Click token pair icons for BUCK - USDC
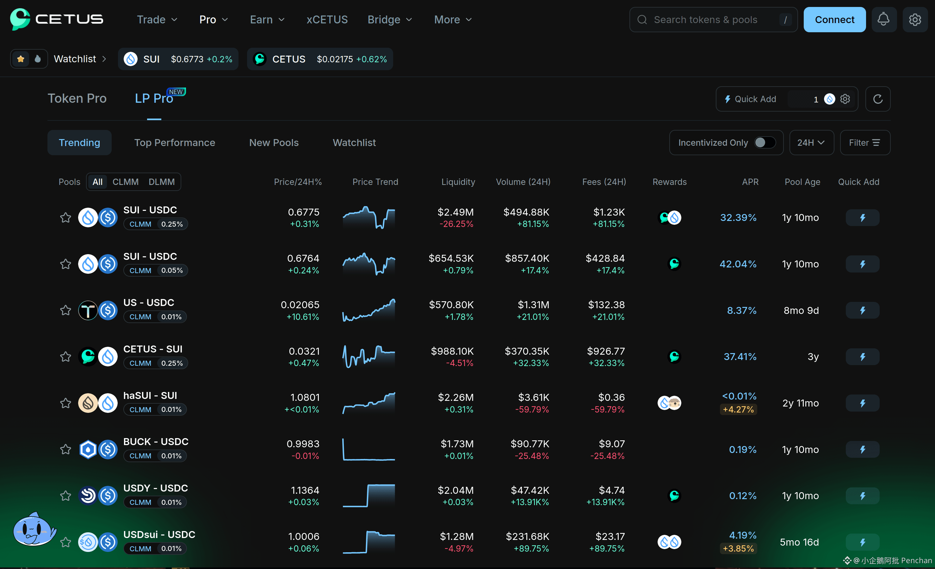Viewport: 935px width, 569px height. tap(98, 450)
